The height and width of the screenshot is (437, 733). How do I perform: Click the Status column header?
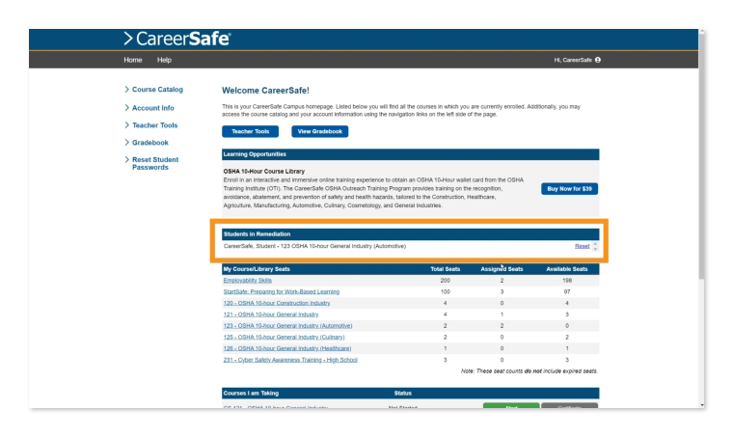point(402,393)
